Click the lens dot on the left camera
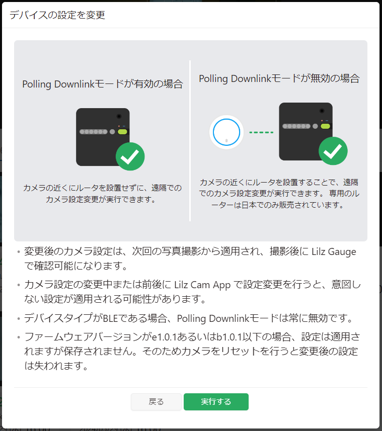The height and width of the screenshot is (431, 382). (119, 116)
